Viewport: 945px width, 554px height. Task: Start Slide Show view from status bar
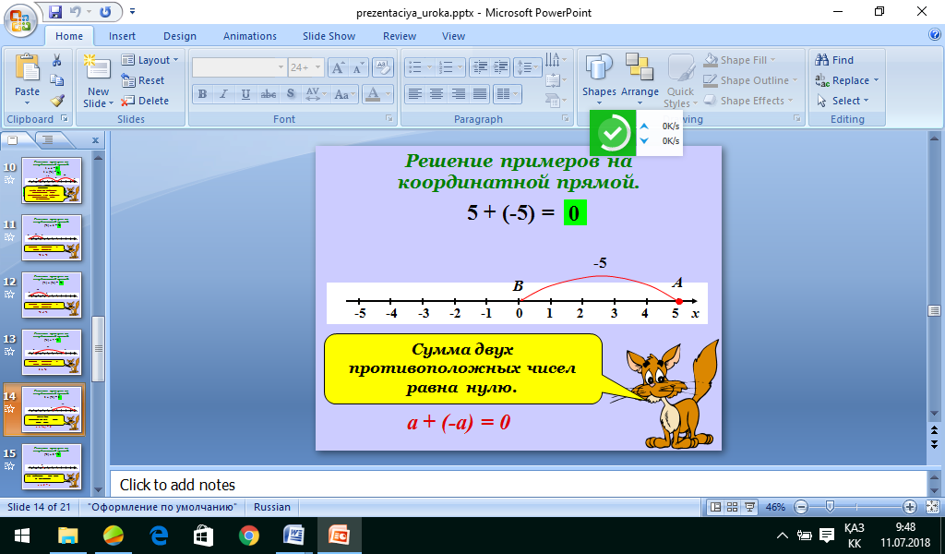coord(749,507)
